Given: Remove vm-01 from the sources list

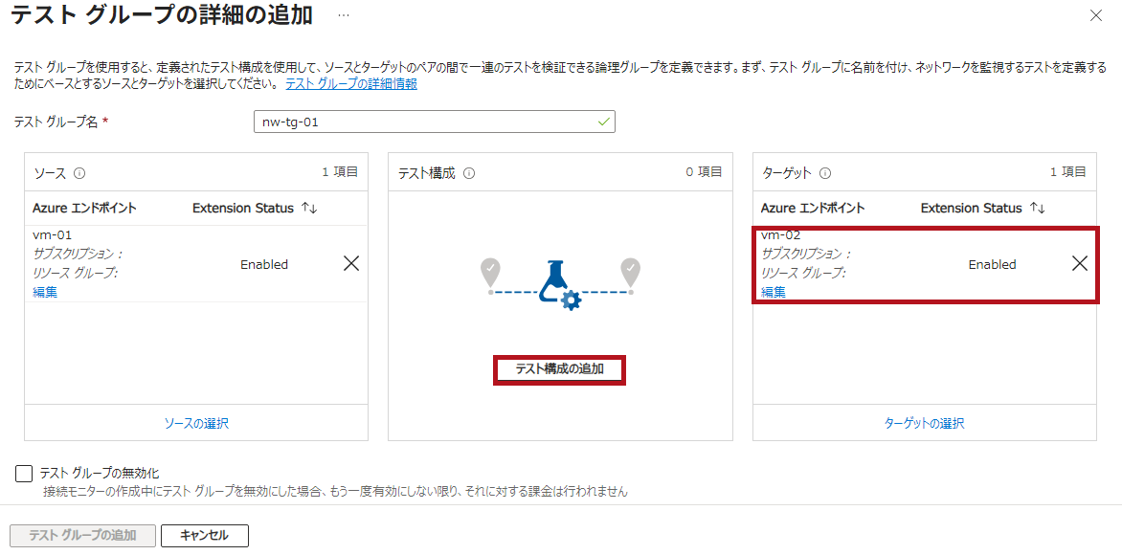Looking at the screenshot, I should (x=351, y=263).
